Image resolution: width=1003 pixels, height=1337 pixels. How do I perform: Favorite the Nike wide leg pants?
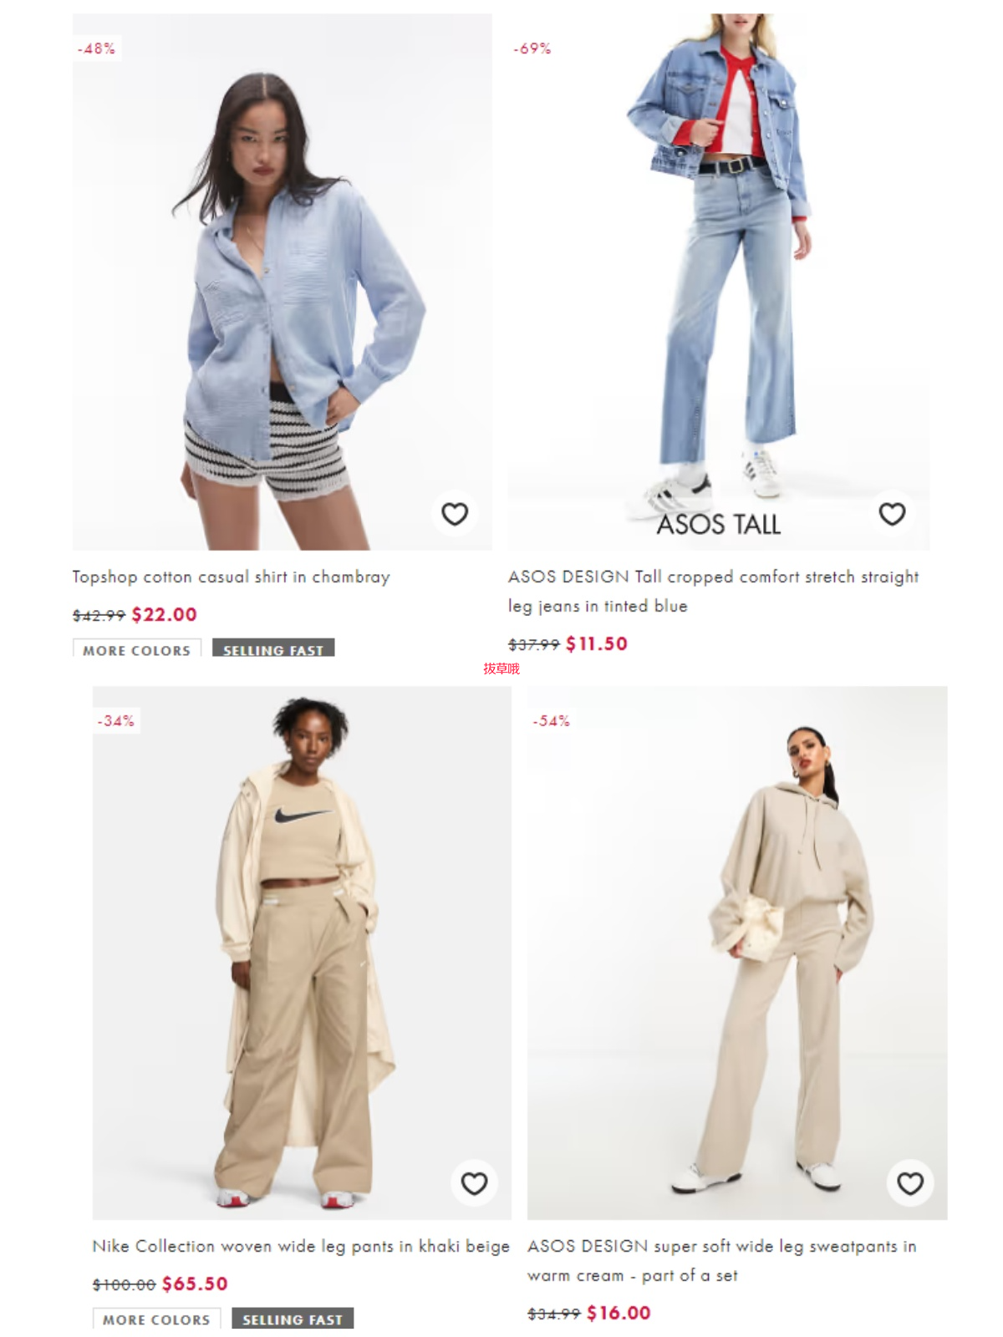click(x=474, y=1183)
